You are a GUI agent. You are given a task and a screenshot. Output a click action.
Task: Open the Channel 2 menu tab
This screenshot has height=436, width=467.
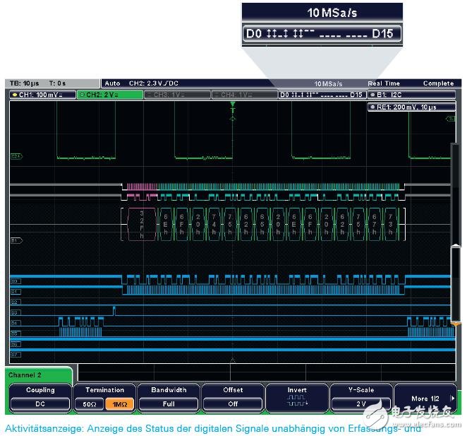37,375
